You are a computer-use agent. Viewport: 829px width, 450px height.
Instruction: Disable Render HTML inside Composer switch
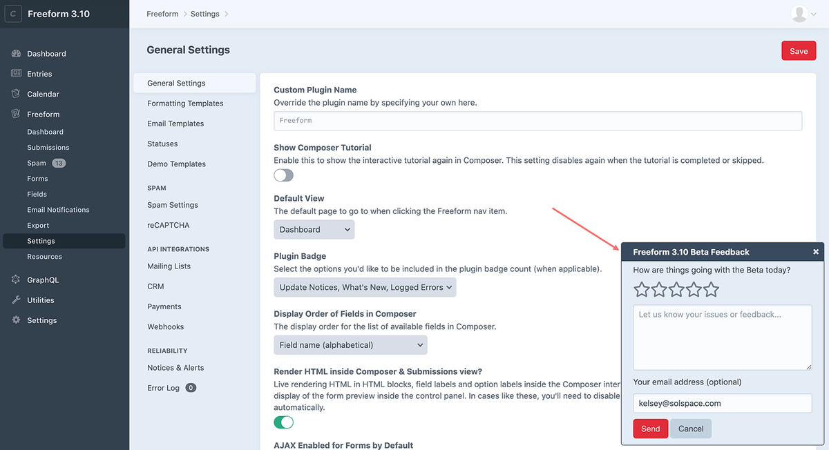[284, 422]
